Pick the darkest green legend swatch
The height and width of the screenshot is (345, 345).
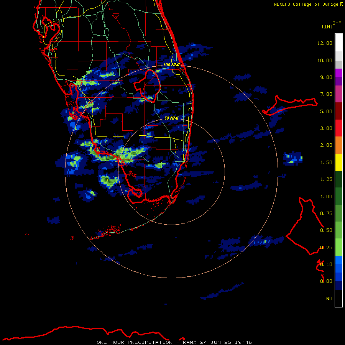[338, 179]
